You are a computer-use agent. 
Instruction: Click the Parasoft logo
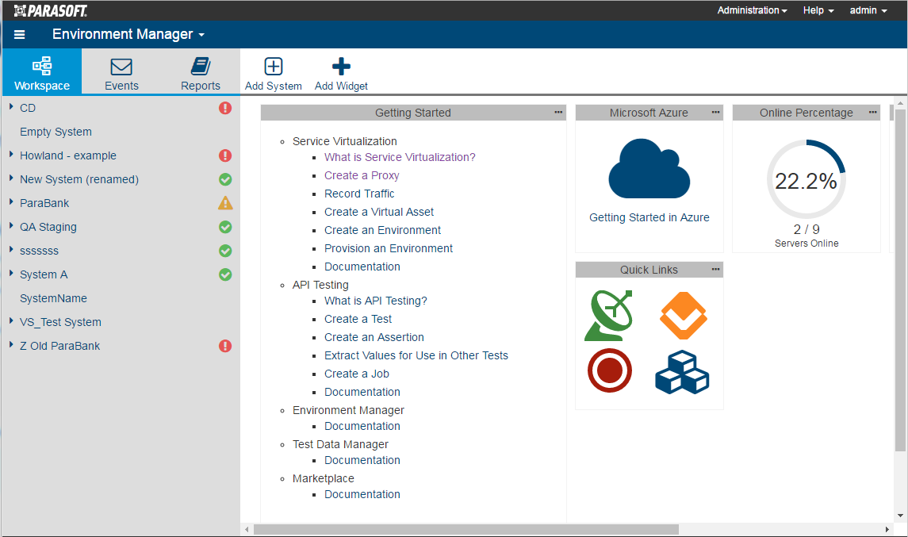(x=51, y=10)
